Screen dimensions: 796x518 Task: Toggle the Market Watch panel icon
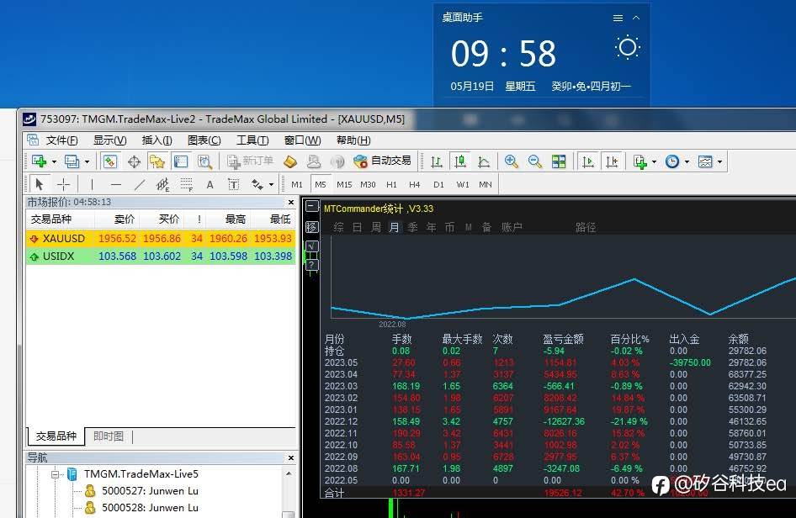tap(109, 161)
